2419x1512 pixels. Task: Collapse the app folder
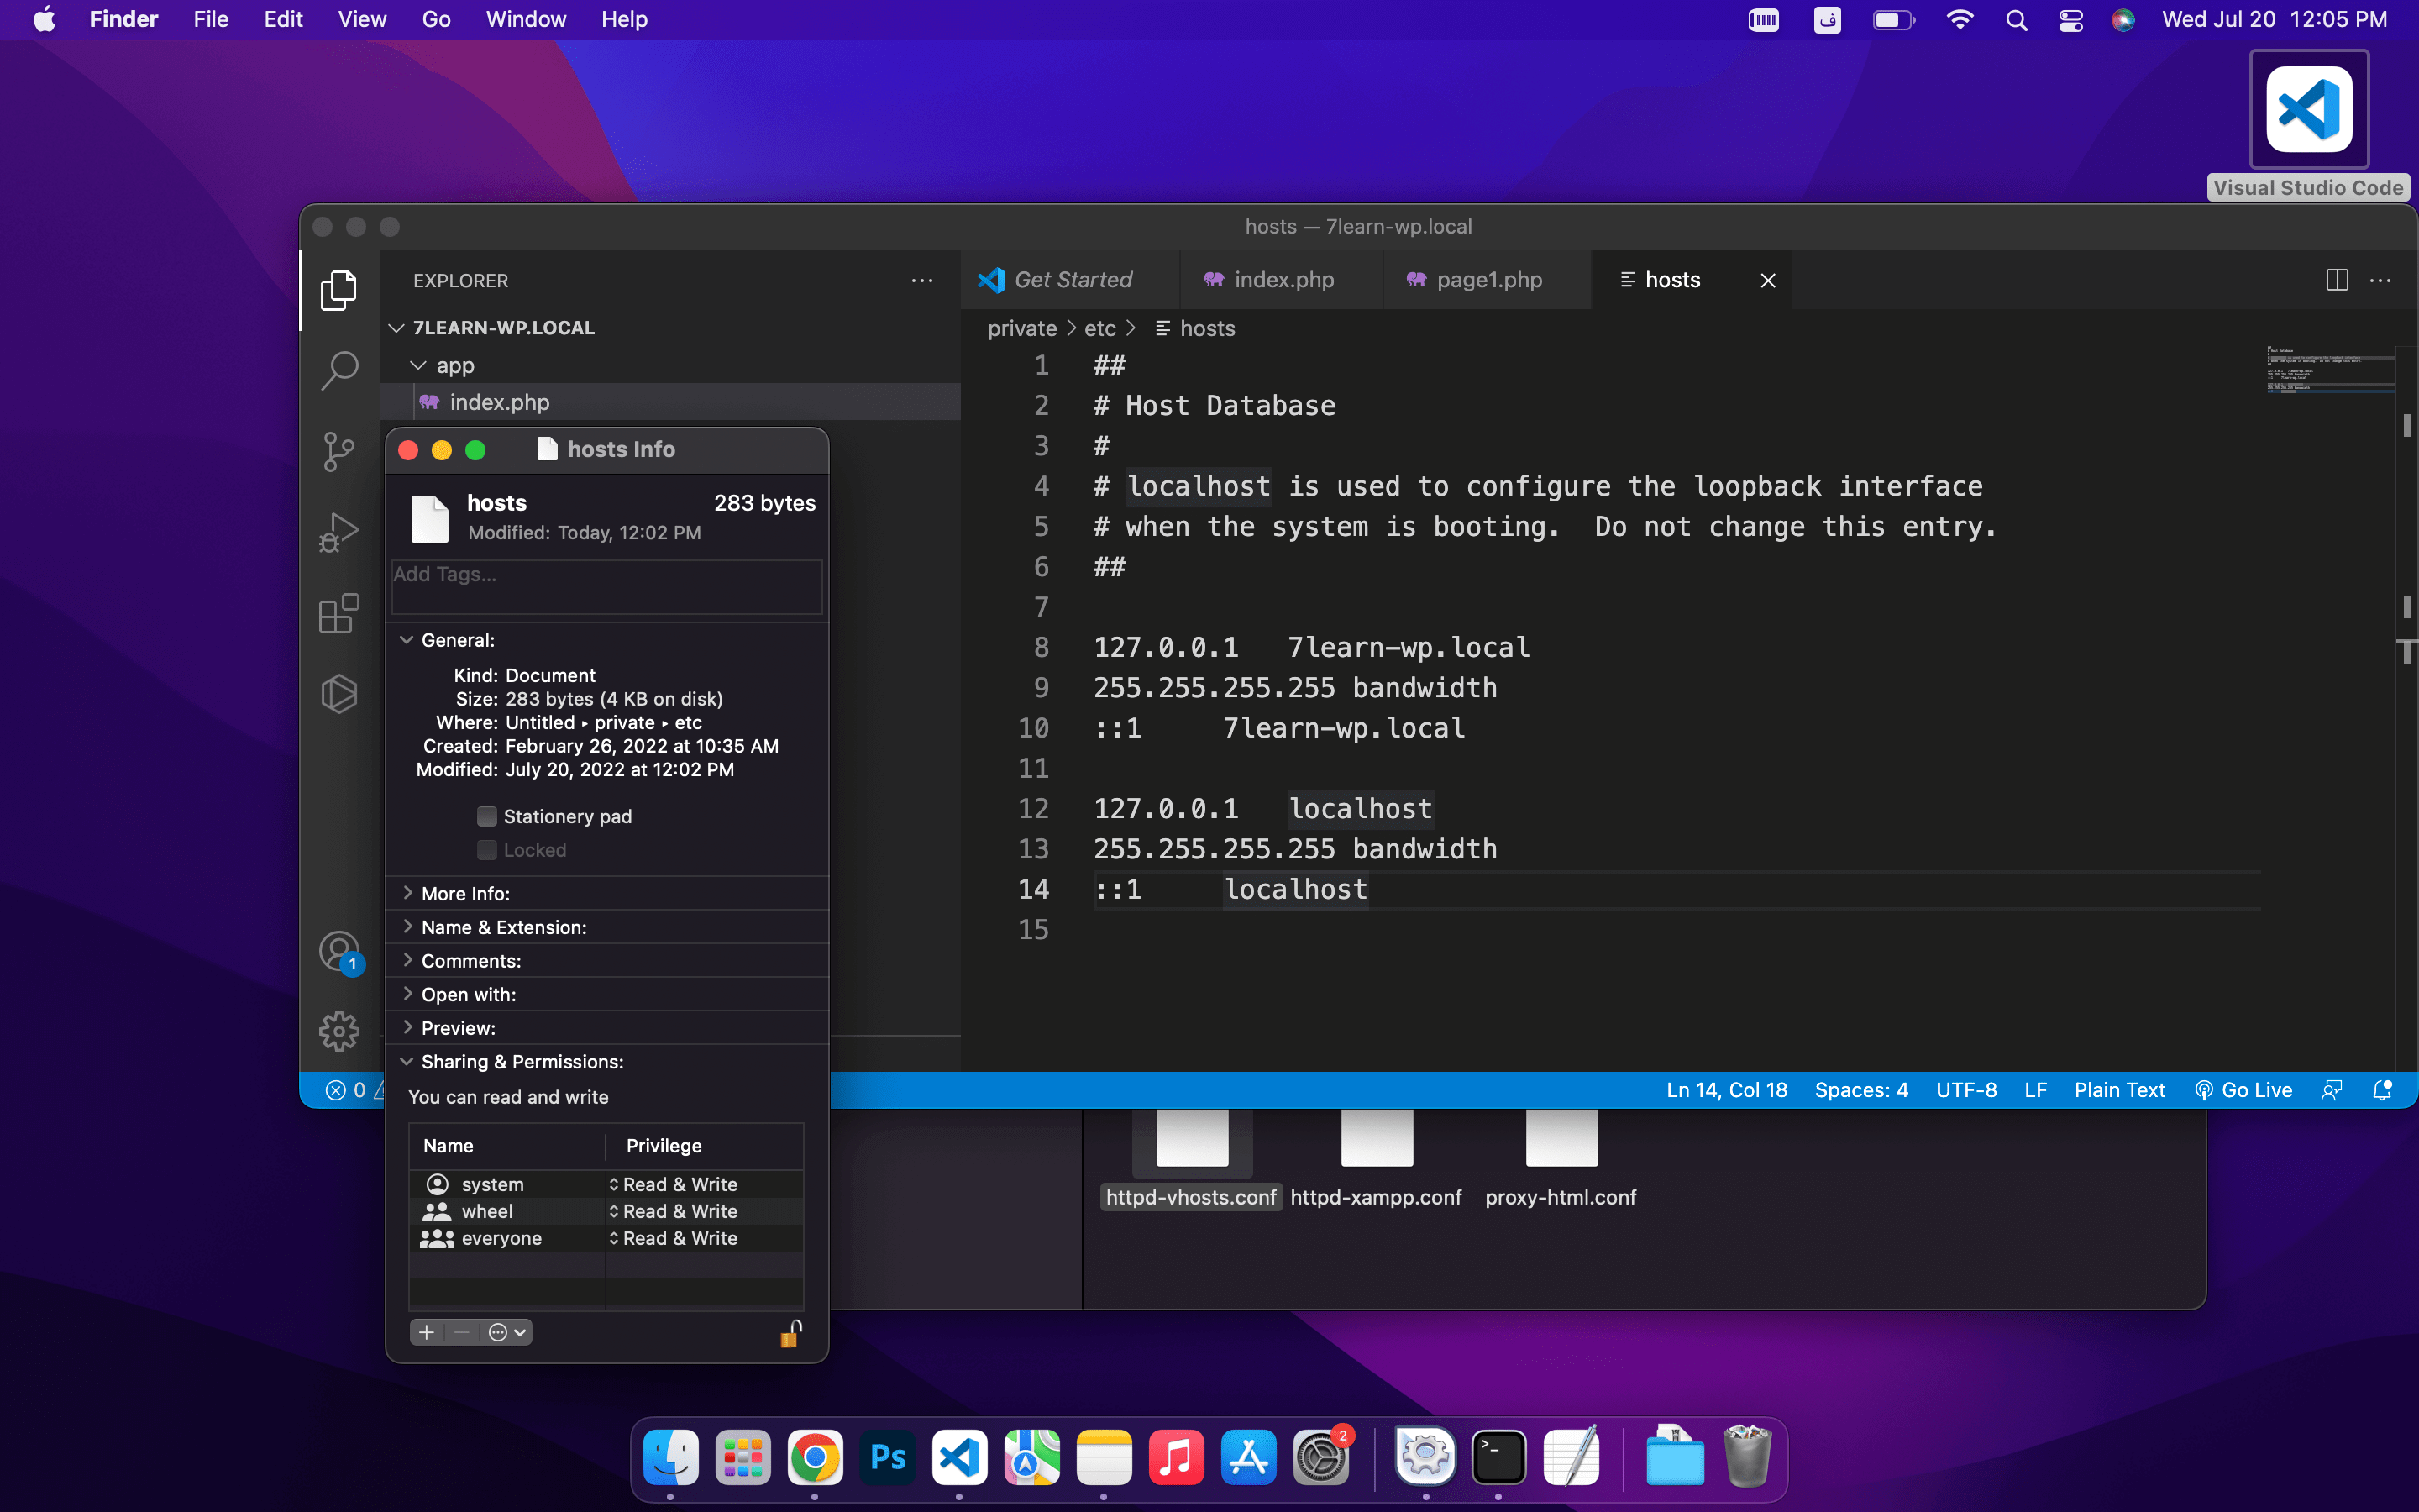417,366
